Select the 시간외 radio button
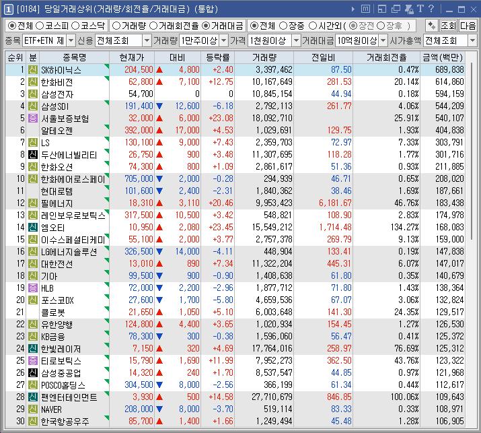The height and width of the screenshot is (433, 481). tap(313, 26)
